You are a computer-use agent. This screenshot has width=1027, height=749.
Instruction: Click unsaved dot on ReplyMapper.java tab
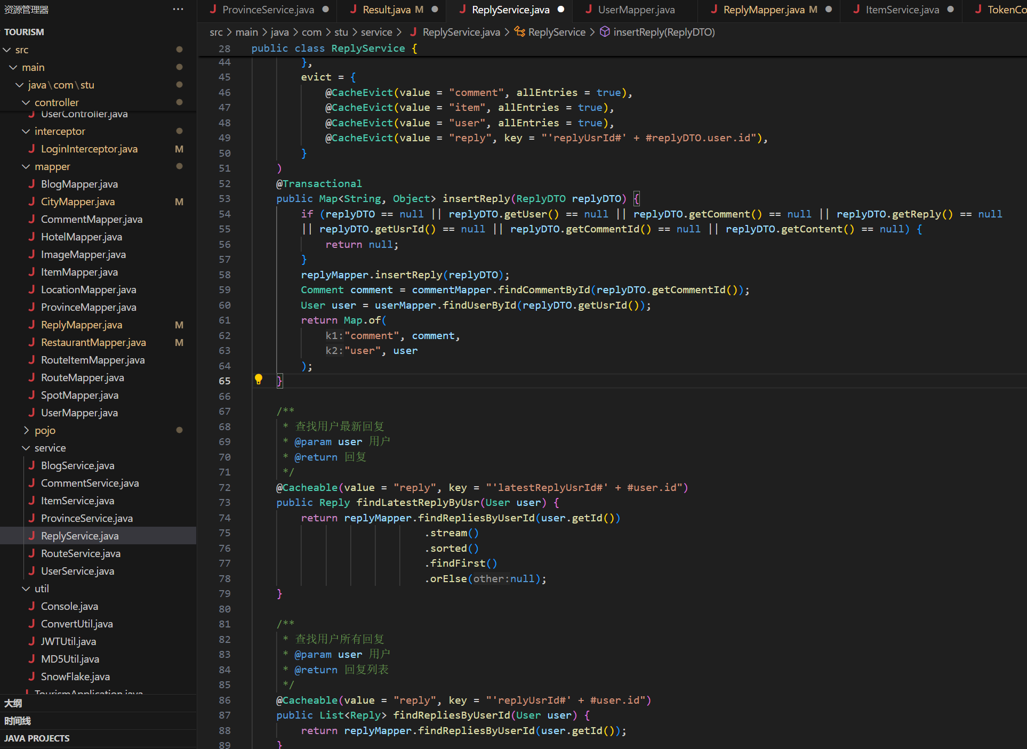point(829,9)
